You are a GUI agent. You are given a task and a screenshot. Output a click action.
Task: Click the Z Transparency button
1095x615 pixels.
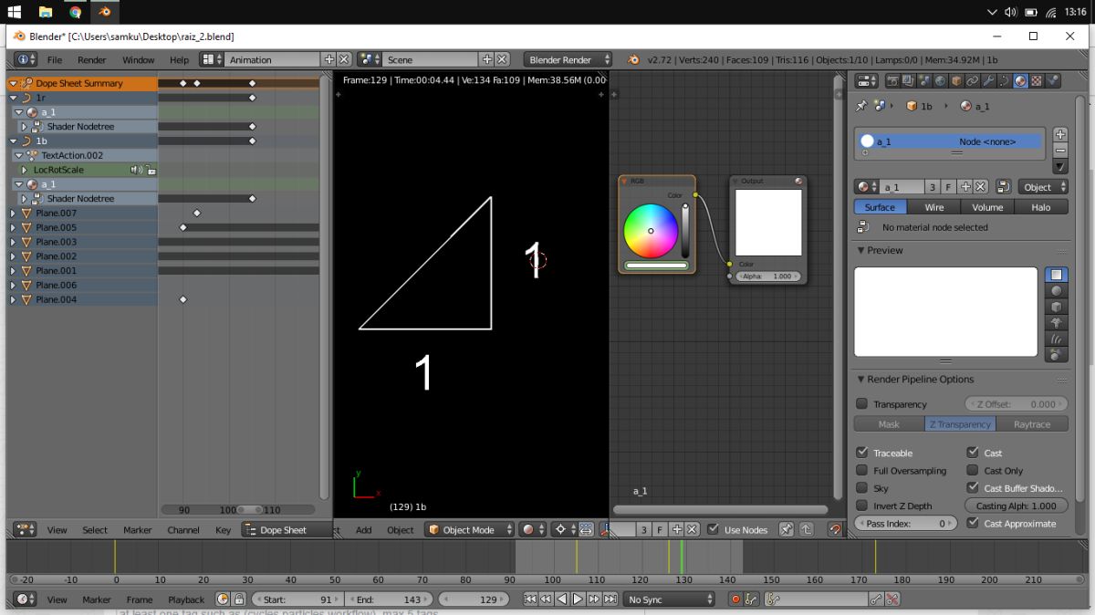[x=961, y=424]
